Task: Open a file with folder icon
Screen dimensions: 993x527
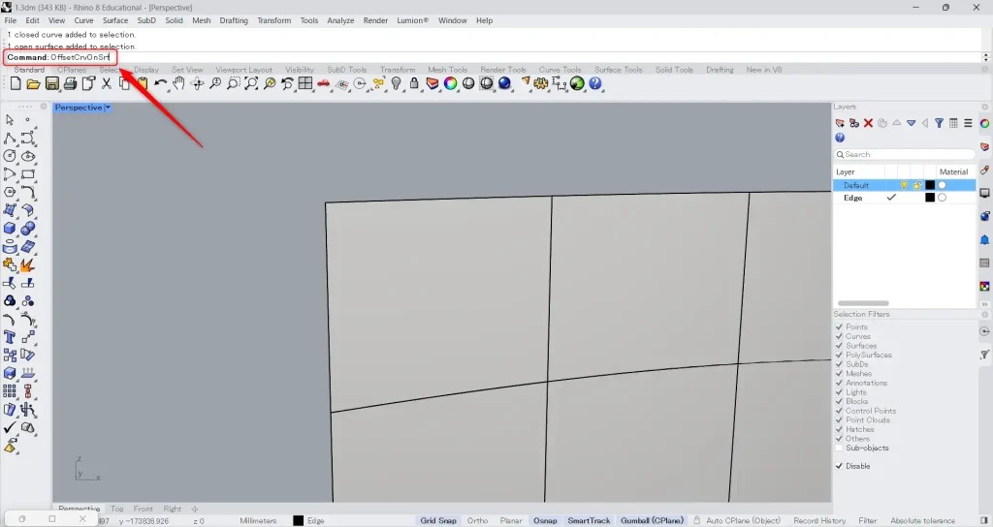Action: [34, 83]
